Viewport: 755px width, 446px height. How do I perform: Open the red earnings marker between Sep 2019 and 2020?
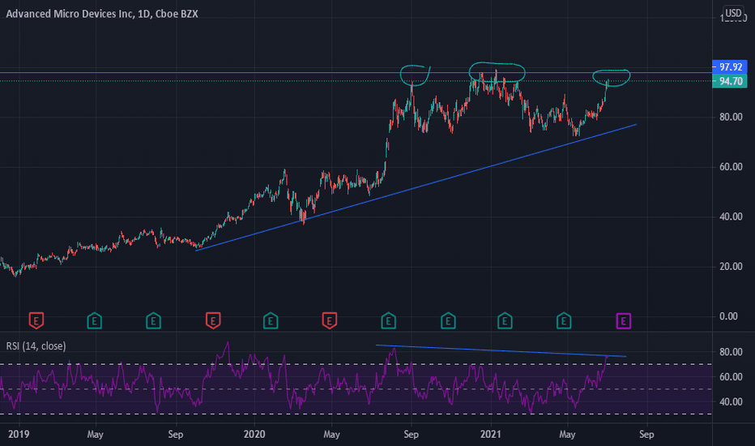(x=213, y=320)
